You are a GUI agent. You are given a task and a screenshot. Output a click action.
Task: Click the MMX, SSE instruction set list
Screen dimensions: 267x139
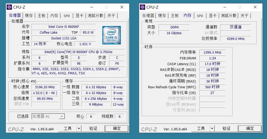coord(78,71)
